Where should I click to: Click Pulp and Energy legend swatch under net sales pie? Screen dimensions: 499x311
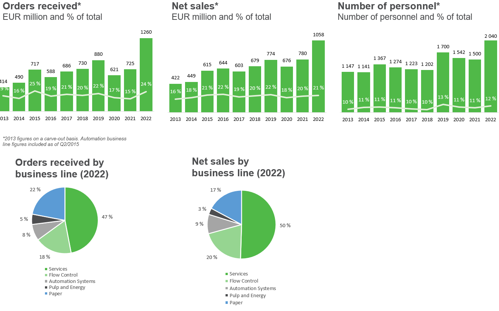click(x=227, y=296)
